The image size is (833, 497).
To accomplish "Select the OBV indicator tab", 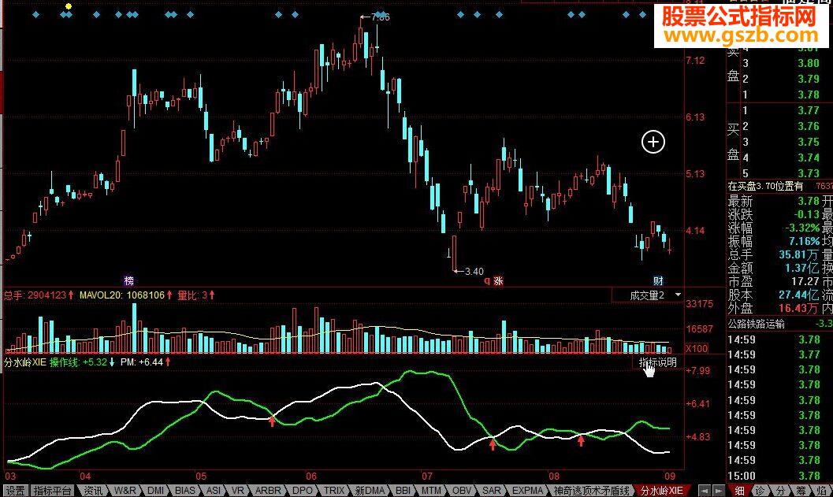I will (462, 491).
